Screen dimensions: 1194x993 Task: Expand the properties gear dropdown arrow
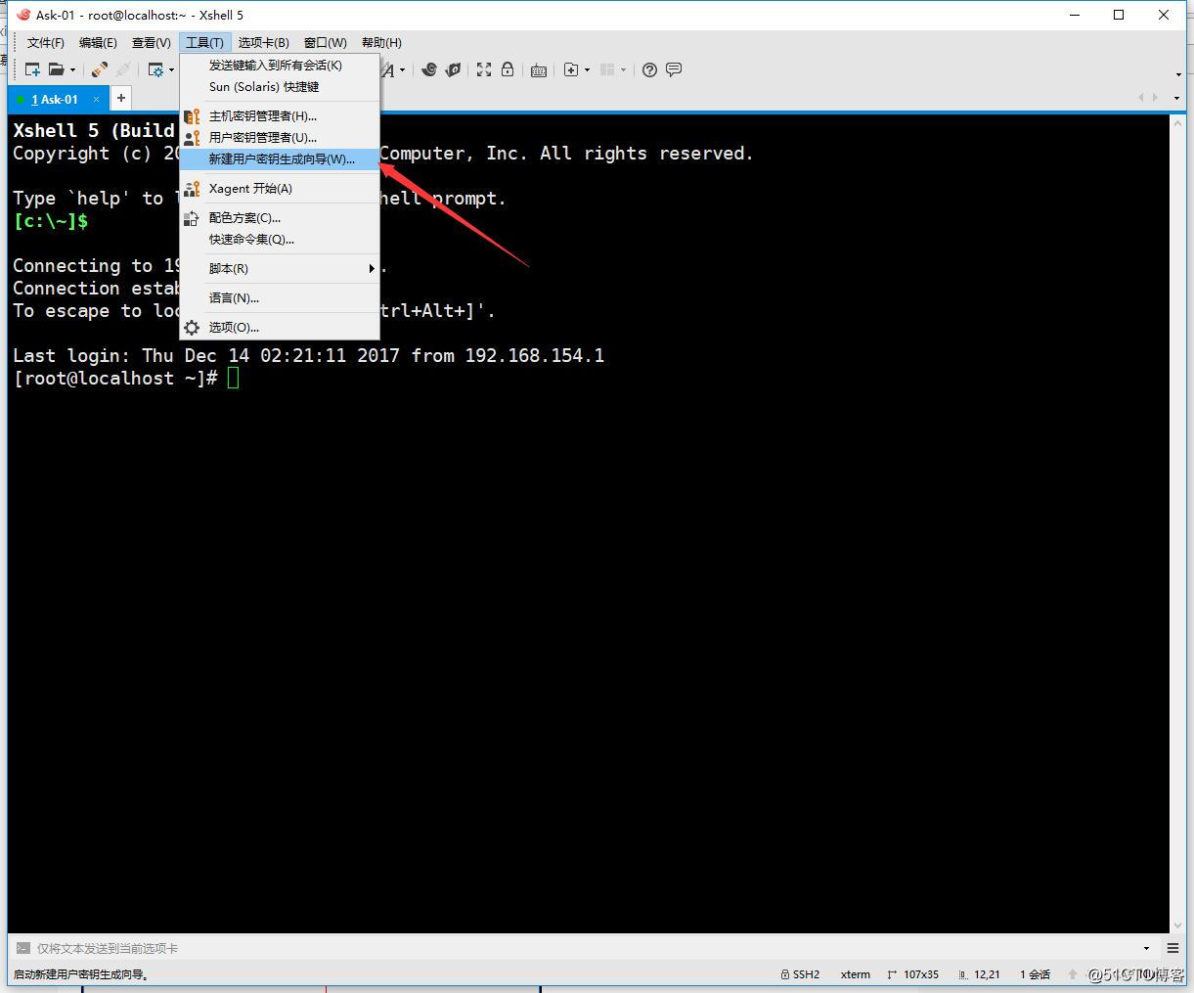pyautogui.click(x=171, y=70)
